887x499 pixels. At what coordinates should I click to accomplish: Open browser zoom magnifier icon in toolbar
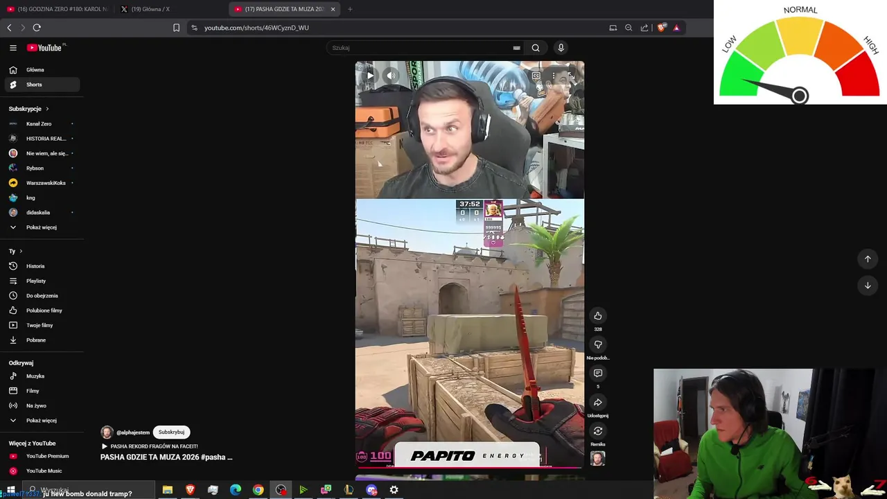[x=629, y=28]
